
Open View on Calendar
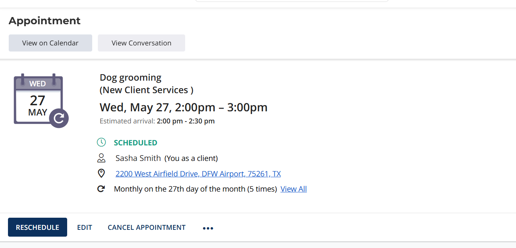point(50,43)
